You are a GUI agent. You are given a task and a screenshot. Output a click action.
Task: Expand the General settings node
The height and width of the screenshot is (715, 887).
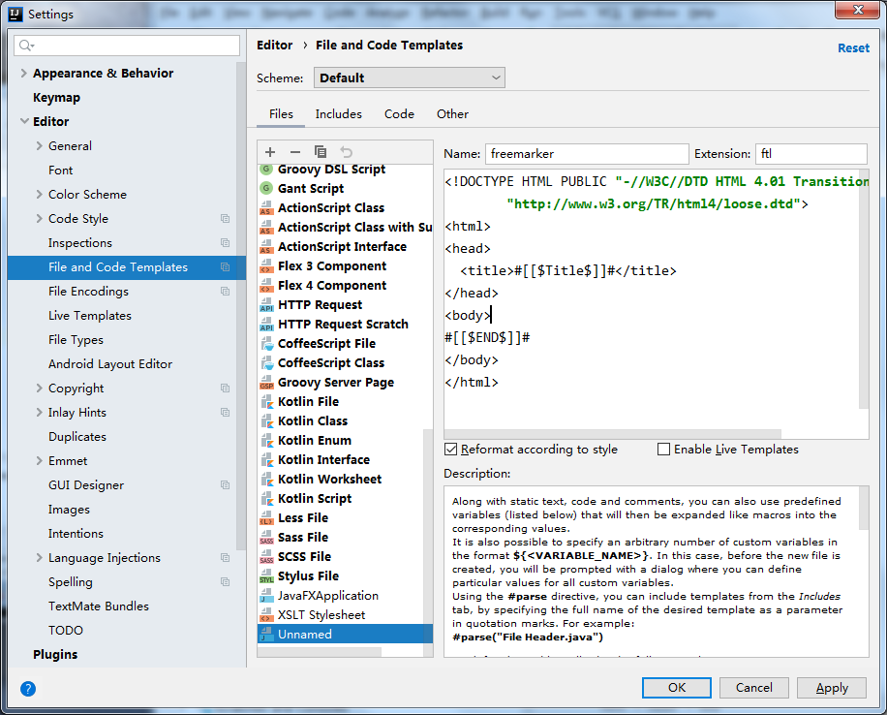pyautogui.click(x=39, y=145)
